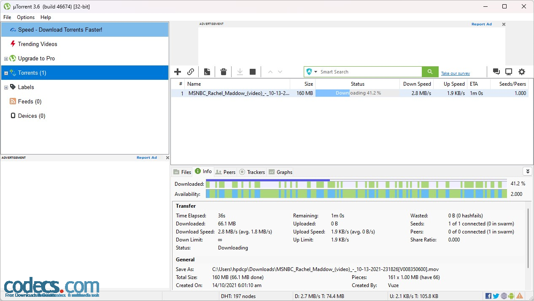Click the globe icon in status bar
This screenshot has height=301, width=534.
pyautogui.click(x=504, y=296)
